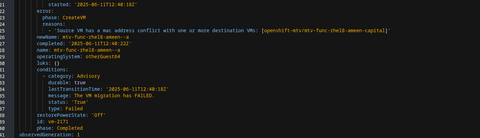Click the 'CreateVM' phase value
This screenshot has height=138, width=480.
[74, 18]
